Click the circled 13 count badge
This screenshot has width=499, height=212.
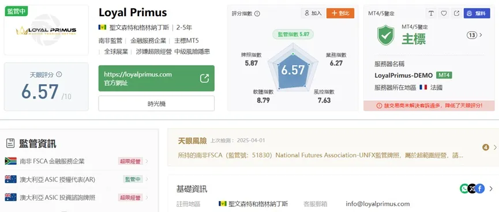472,35
